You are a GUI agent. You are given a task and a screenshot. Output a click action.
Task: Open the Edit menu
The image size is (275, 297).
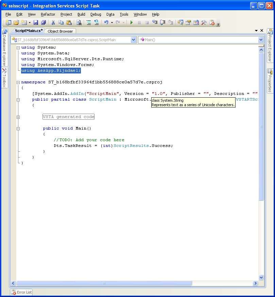click(x=19, y=14)
